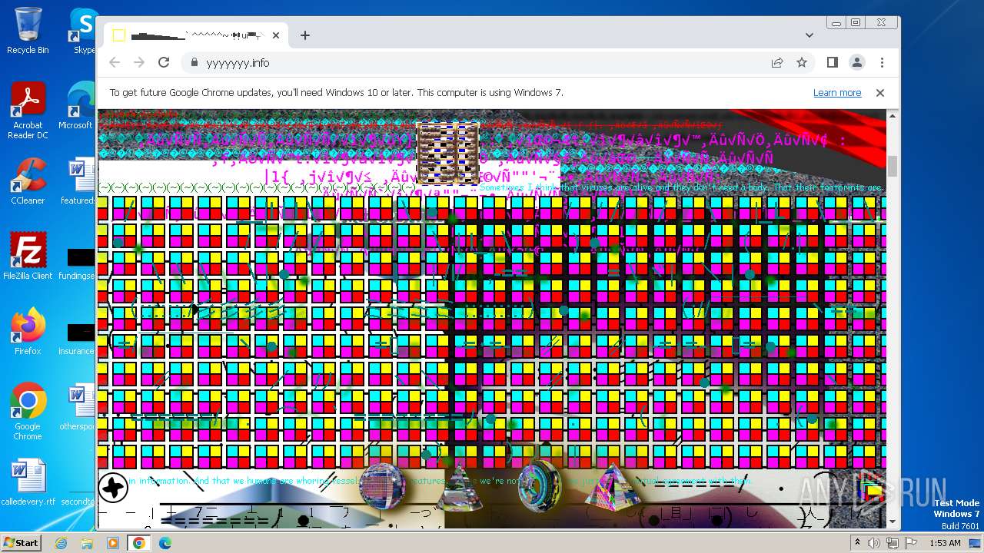Click the 1:53 AM taskbar clock

[x=945, y=543]
